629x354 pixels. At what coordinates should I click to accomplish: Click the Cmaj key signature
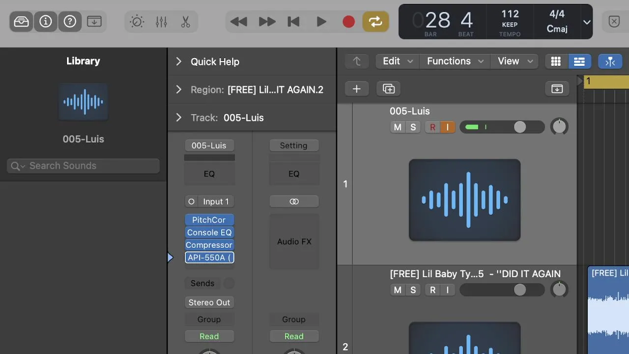557,29
